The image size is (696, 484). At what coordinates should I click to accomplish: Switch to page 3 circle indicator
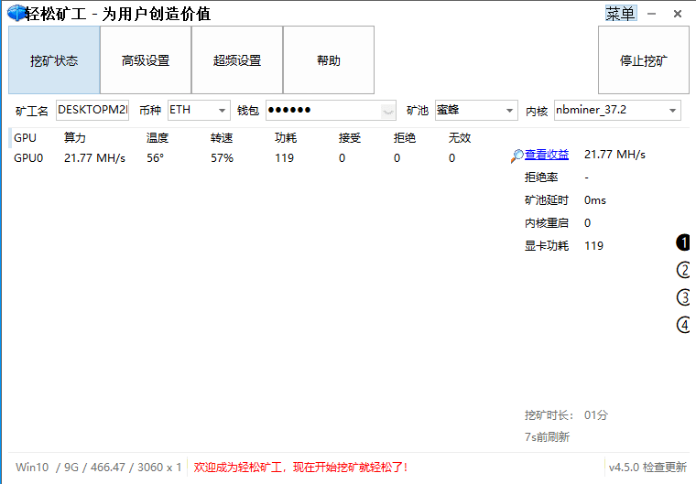pos(683,297)
